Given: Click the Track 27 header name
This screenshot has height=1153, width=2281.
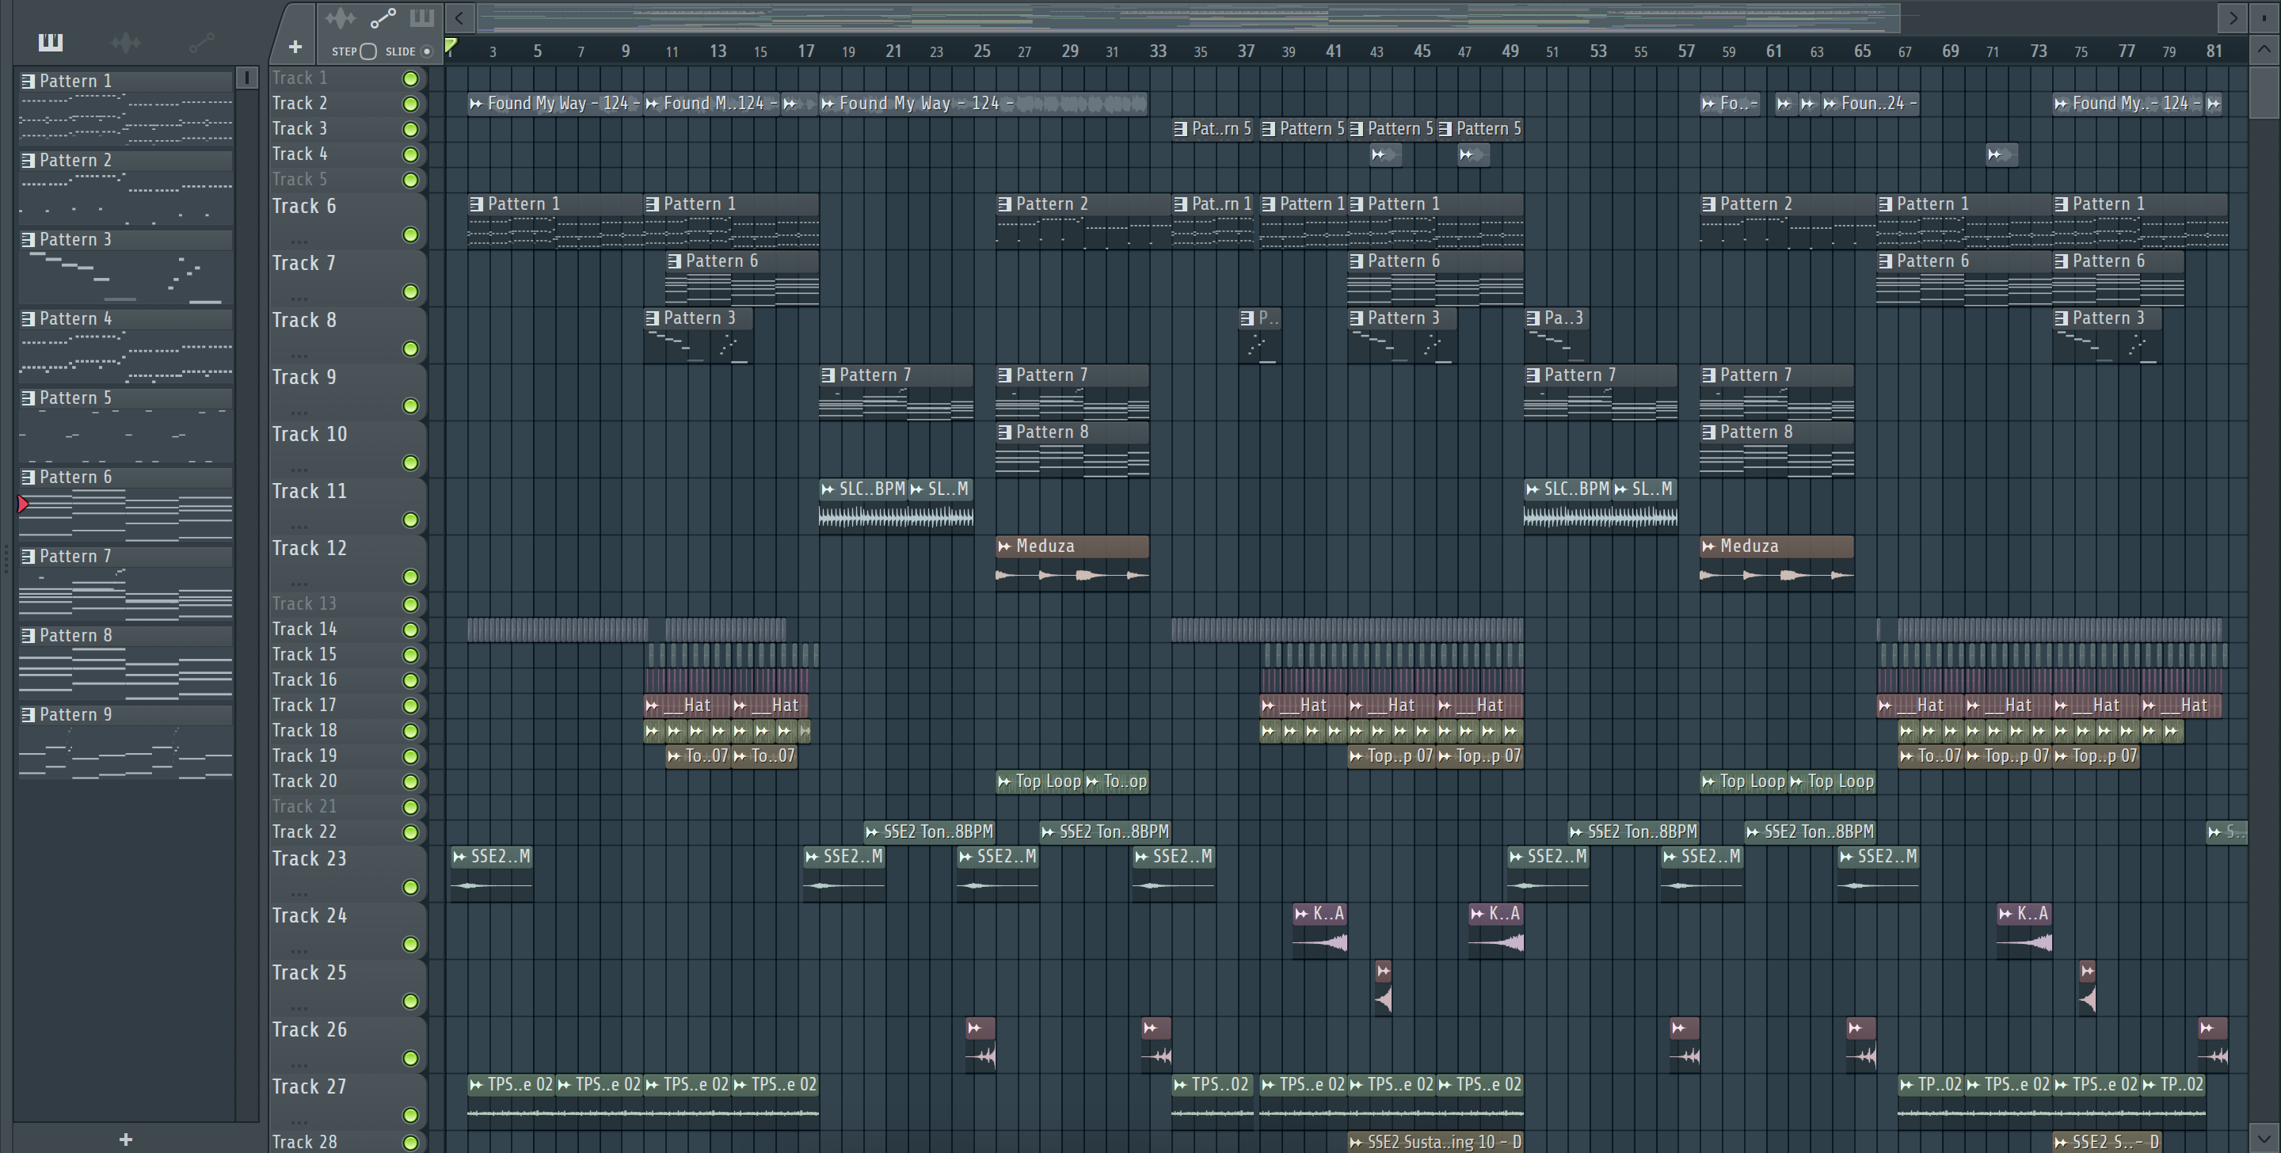Looking at the screenshot, I should coord(309,1086).
